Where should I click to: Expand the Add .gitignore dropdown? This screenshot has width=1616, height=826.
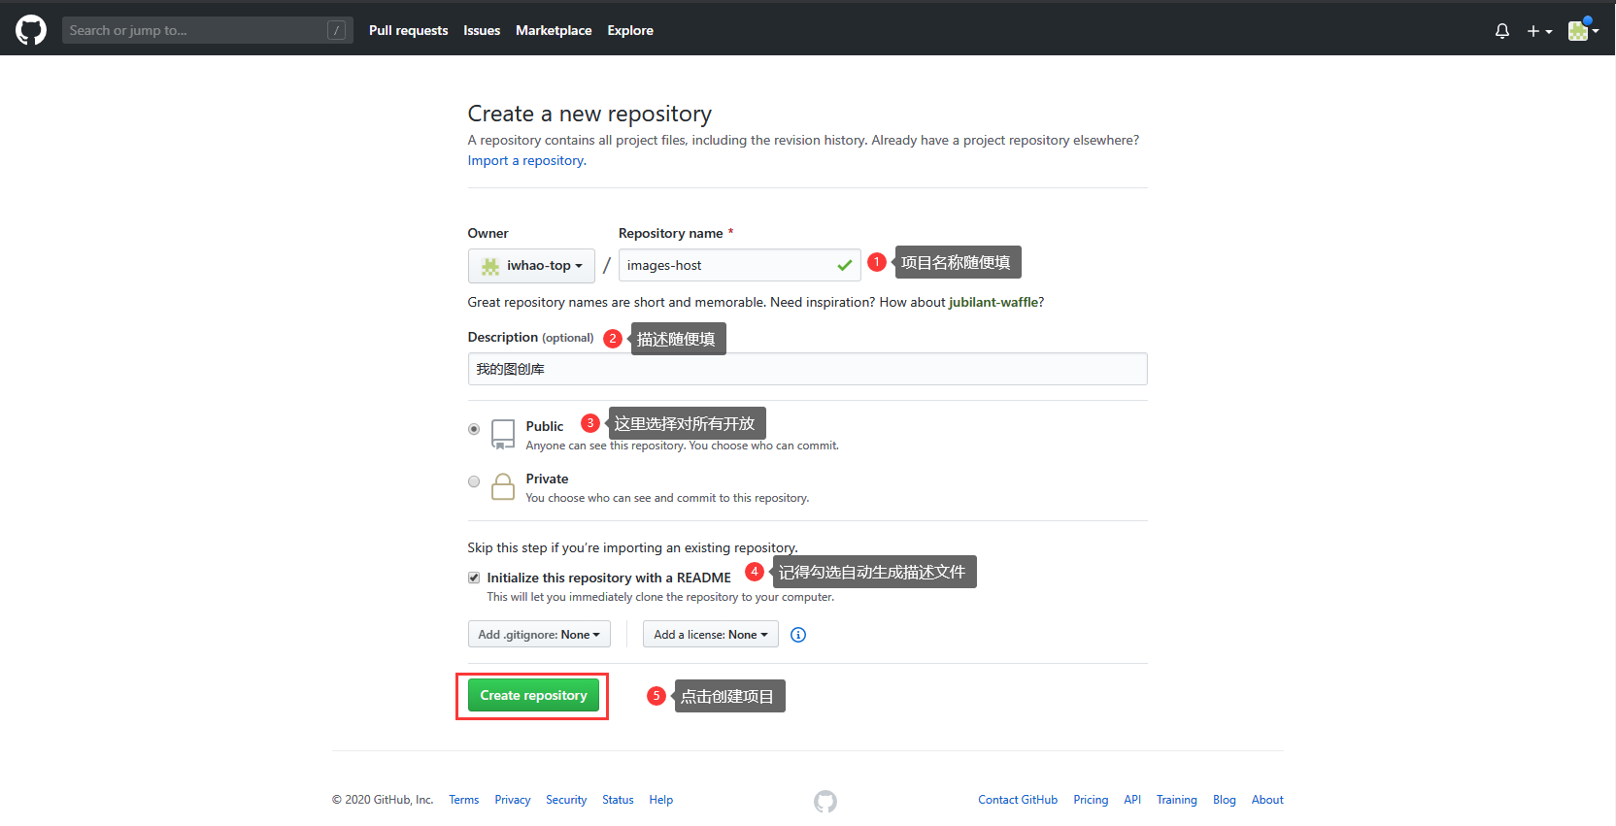click(539, 635)
